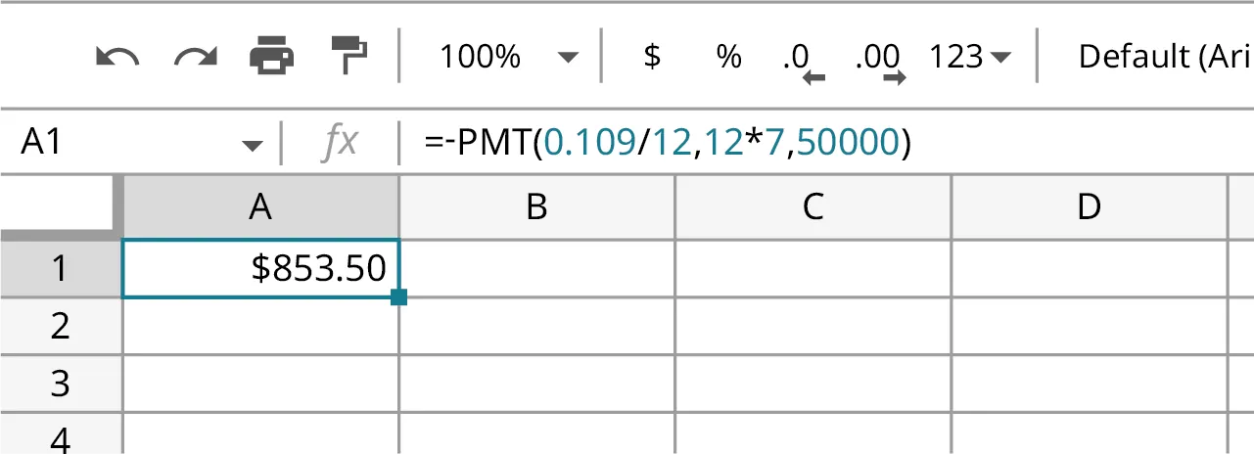Decrease decimal places button
1254x454 pixels.
(803, 59)
